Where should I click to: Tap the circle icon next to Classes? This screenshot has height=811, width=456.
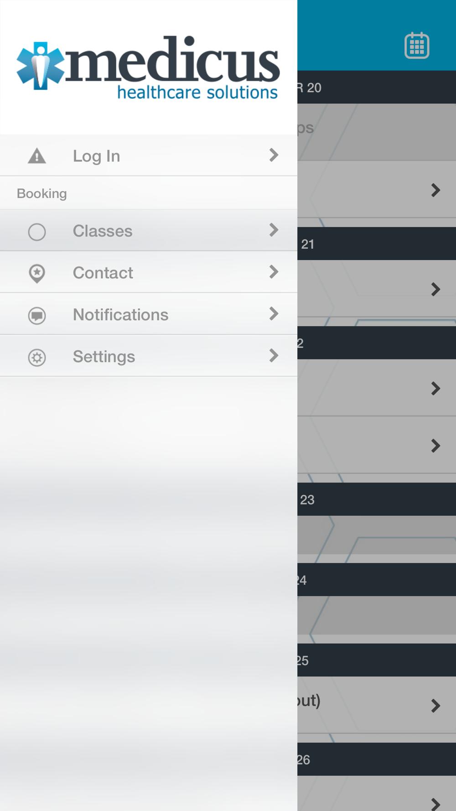click(x=37, y=232)
